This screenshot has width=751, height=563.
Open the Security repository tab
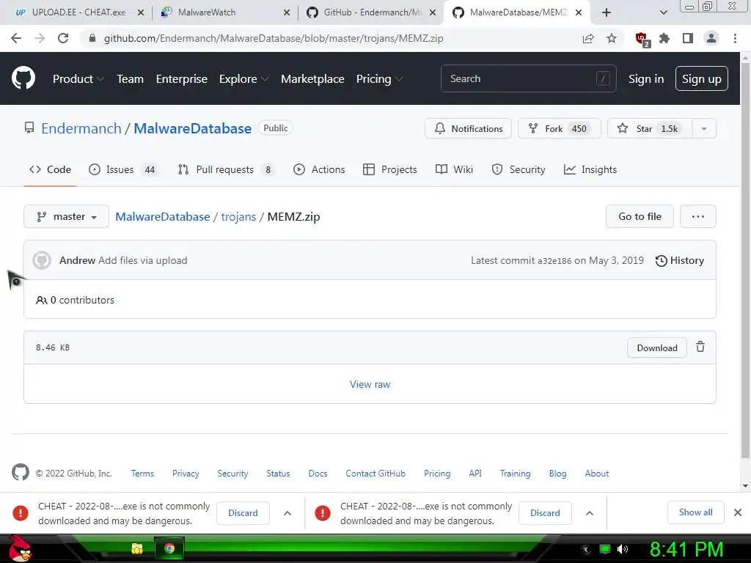click(519, 169)
